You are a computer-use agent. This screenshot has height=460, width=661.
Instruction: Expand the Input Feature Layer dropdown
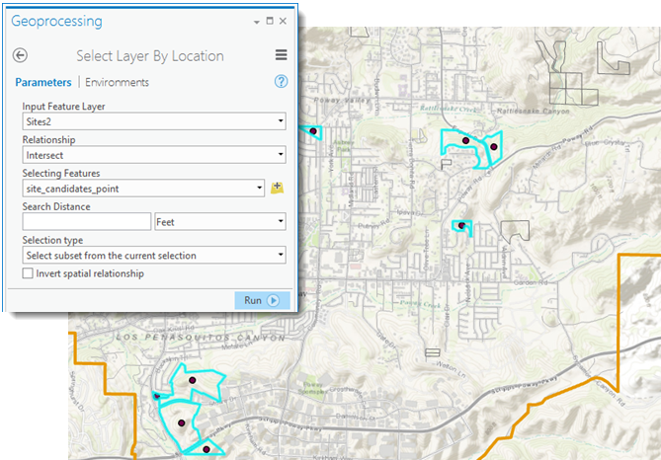coord(281,122)
